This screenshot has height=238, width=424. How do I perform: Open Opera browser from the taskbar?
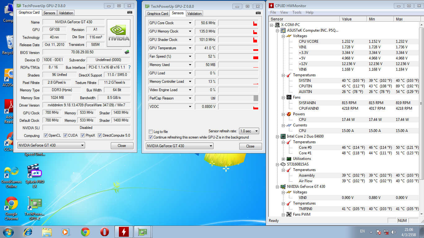click(x=105, y=231)
